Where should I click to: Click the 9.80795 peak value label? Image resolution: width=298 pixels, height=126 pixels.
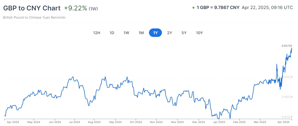287,46
